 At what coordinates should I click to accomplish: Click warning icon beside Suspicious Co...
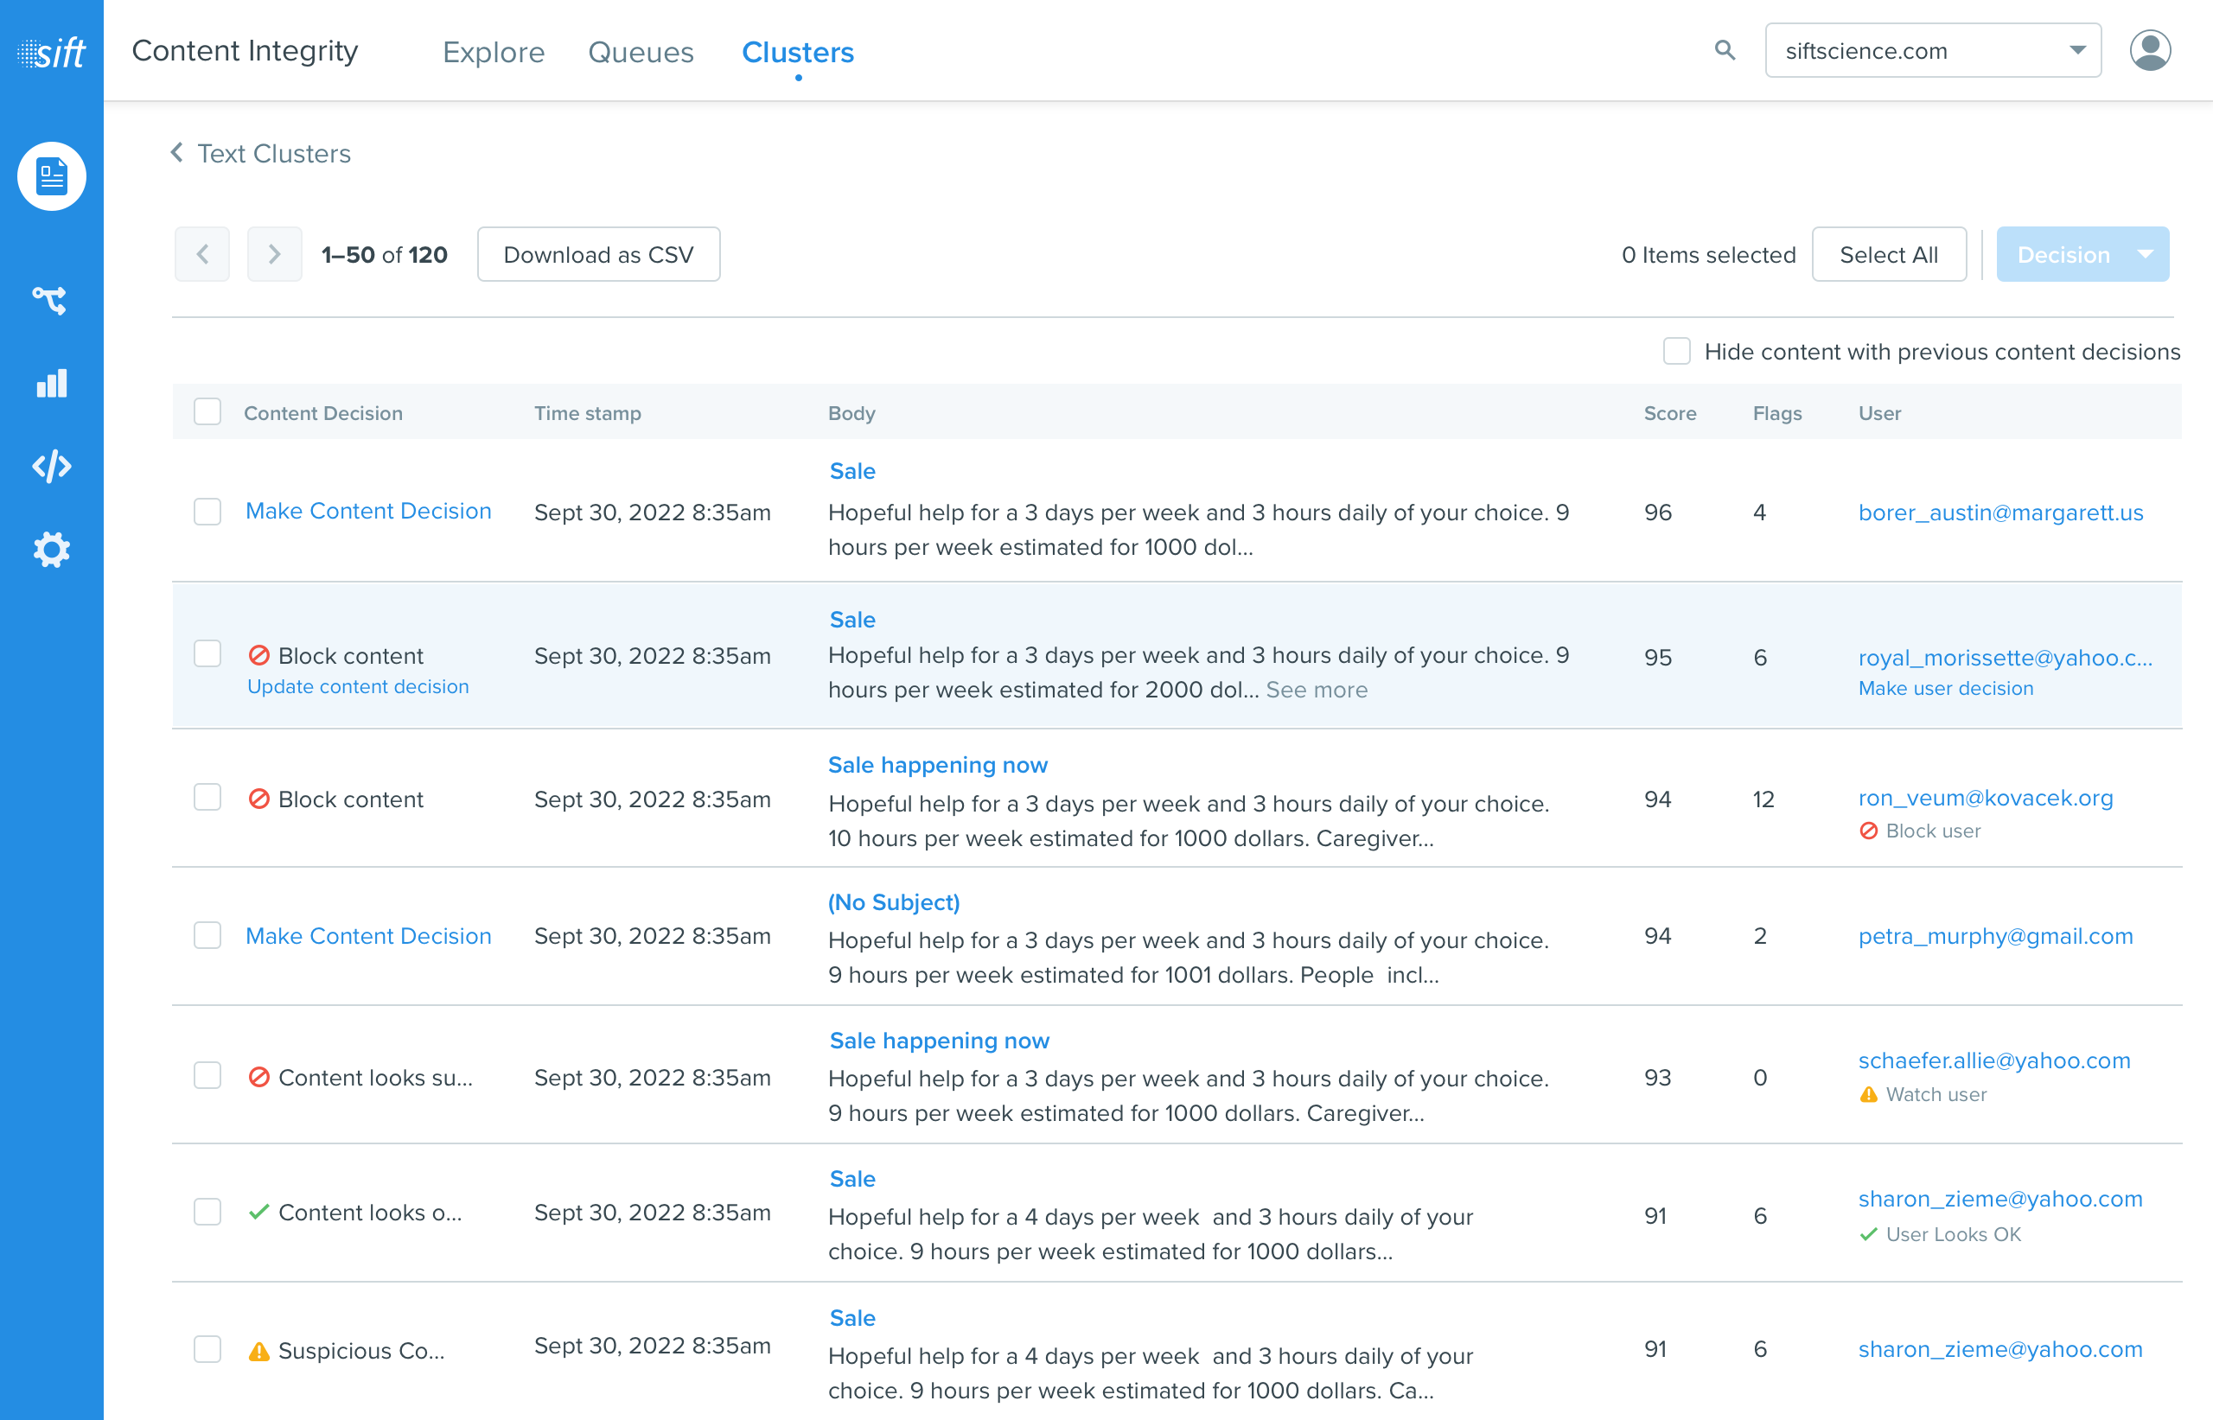pos(259,1351)
